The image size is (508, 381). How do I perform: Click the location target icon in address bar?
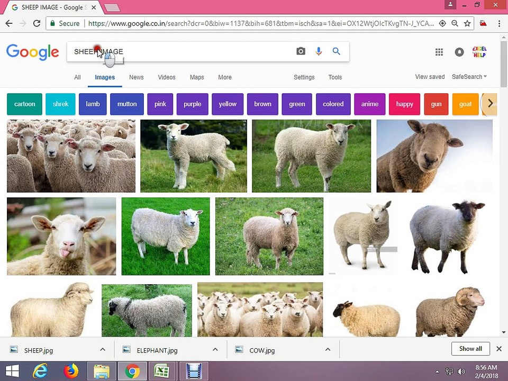coord(442,23)
